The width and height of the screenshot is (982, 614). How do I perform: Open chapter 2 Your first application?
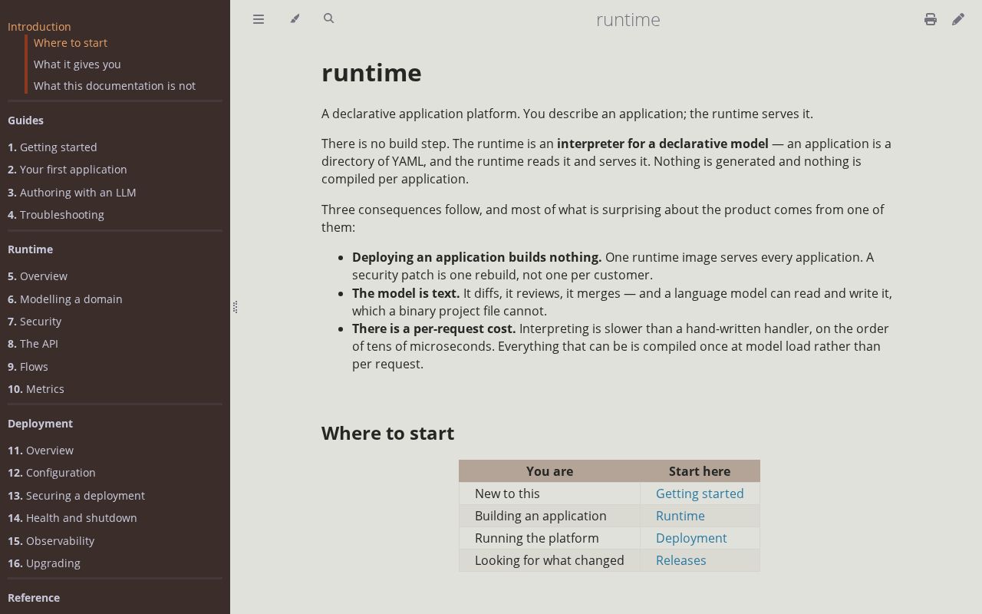[68, 170]
